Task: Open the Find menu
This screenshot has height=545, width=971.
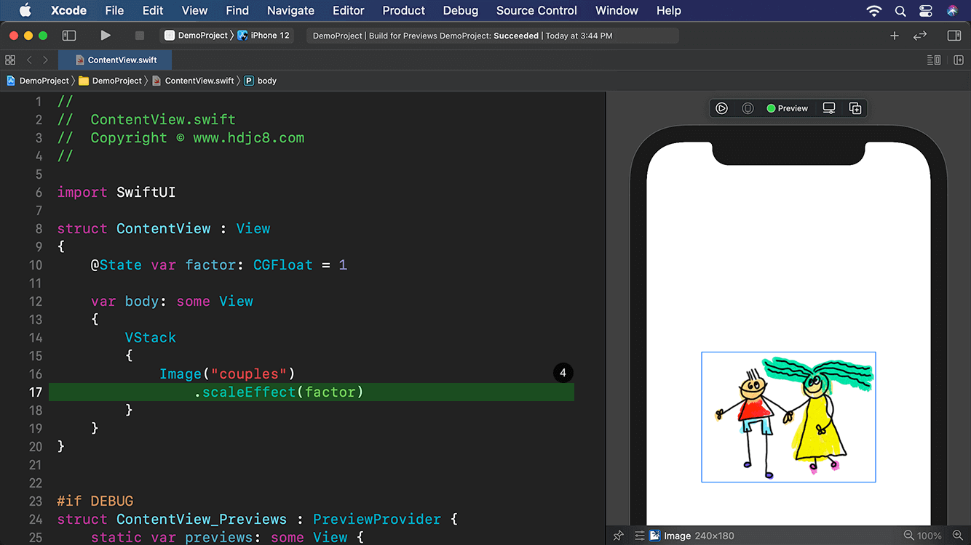Action: coord(237,10)
